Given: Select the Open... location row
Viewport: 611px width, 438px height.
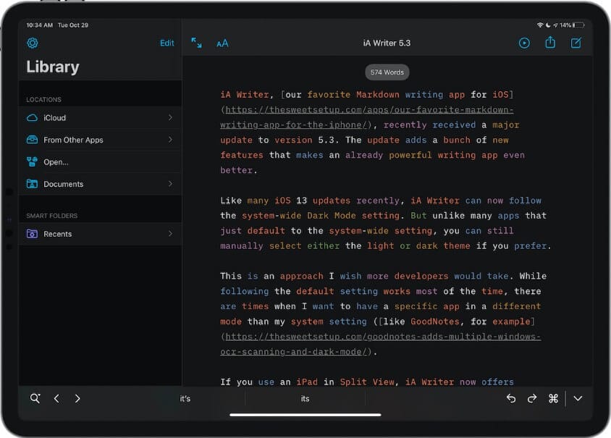Looking at the screenshot, I should 100,162.
